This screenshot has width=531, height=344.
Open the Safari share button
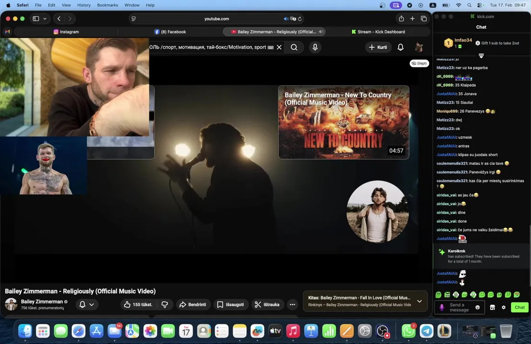click(x=401, y=19)
